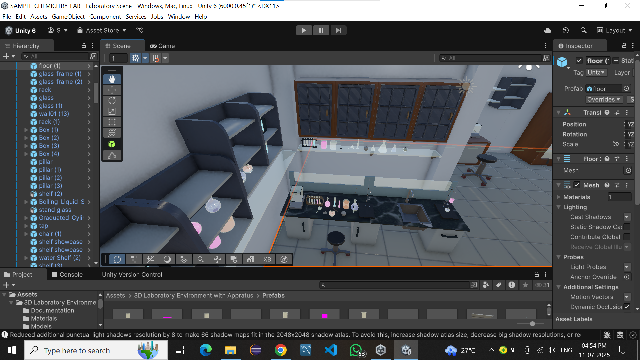This screenshot has width=640, height=360.
Task: Open the Layout dropdown
Action: pyautogui.click(x=614, y=30)
